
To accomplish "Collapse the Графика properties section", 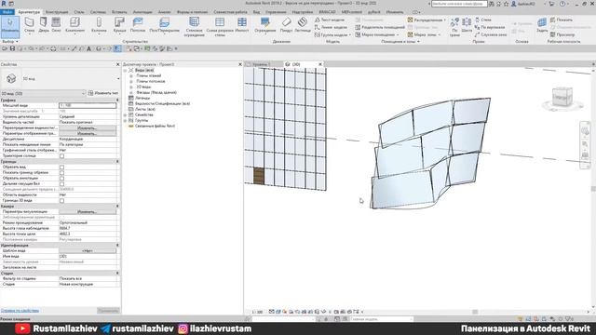I will [x=117, y=100].
